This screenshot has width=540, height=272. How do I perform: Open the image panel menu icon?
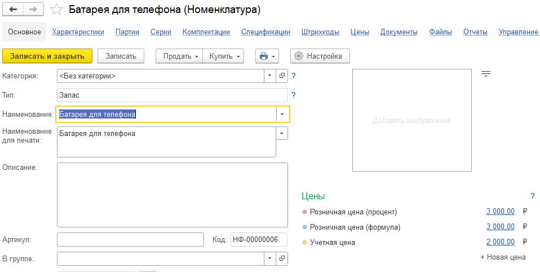tap(486, 74)
